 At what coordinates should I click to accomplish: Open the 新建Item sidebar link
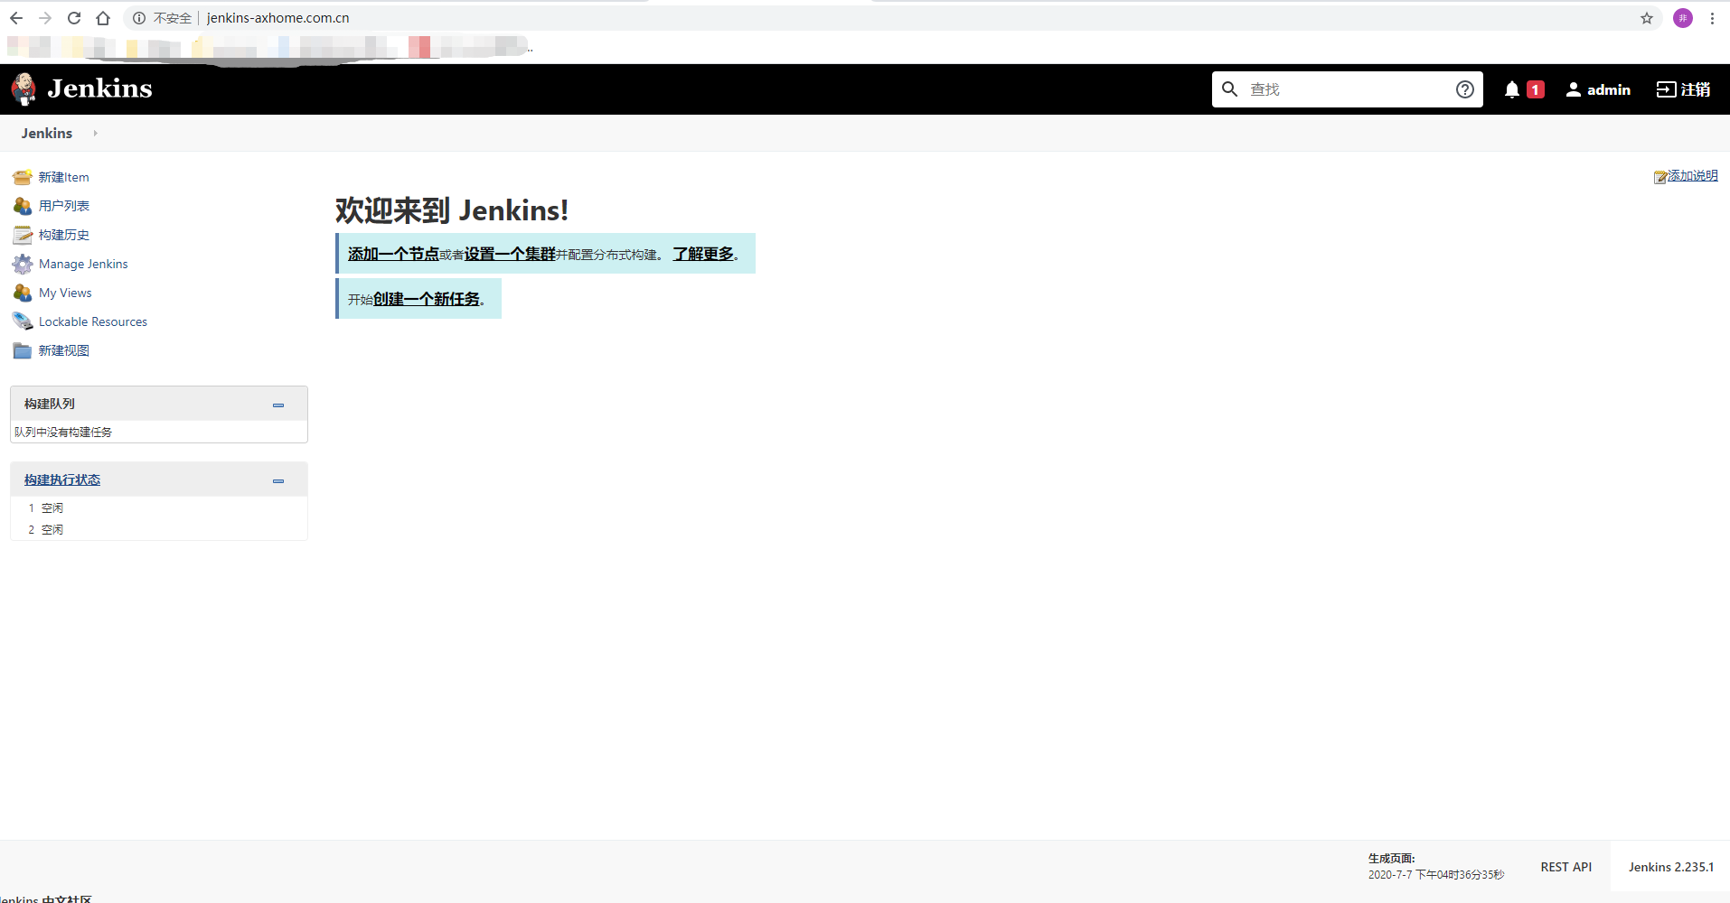coord(63,177)
